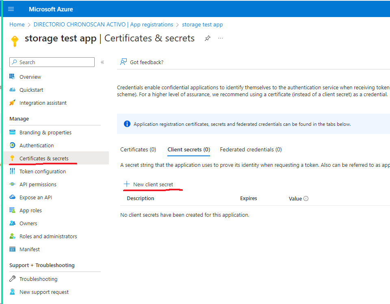Switch to Federated credentials (0) tab

251,149
